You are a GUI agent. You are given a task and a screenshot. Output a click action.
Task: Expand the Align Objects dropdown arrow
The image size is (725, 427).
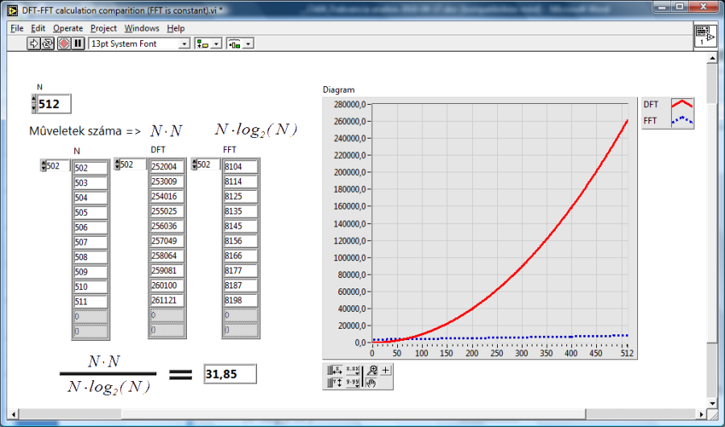click(216, 44)
